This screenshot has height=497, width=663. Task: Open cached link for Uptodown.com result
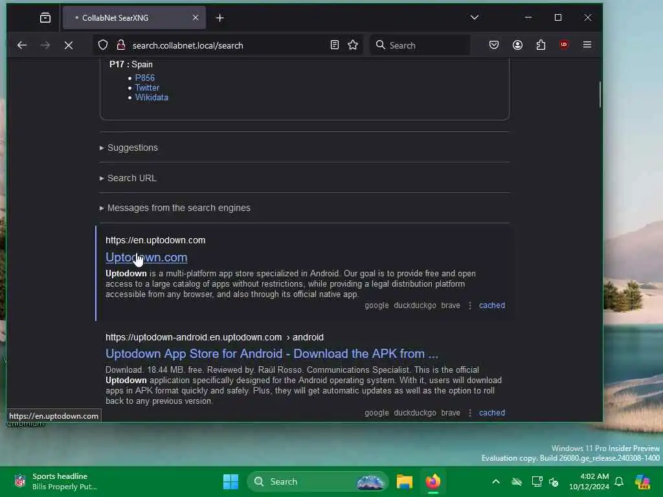[492, 305]
